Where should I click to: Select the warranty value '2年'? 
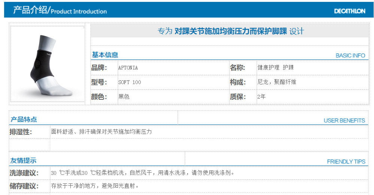(x=261, y=96)
